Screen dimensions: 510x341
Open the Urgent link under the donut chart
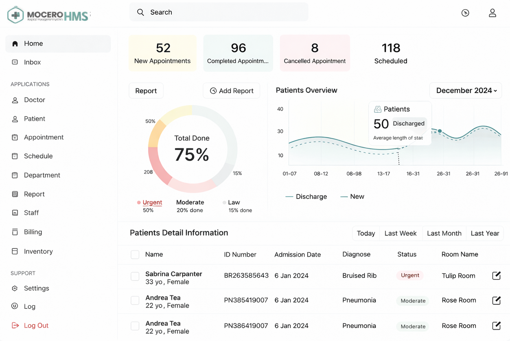click(153, 202)
